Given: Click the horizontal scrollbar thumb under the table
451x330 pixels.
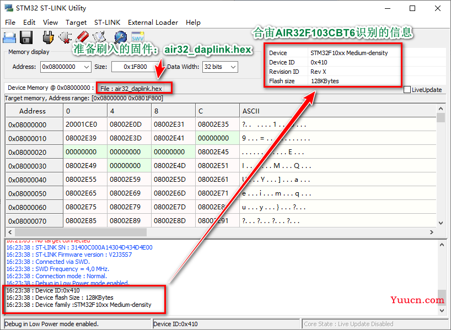Looking at the screenshot, I should 80,232.
